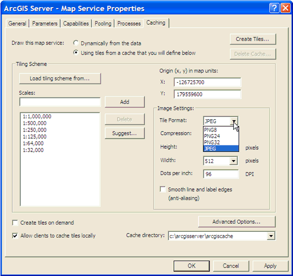The height and width of the screenshot is (276, 293).
Task: Click the Dots per inch field
Action: (221, 174)
